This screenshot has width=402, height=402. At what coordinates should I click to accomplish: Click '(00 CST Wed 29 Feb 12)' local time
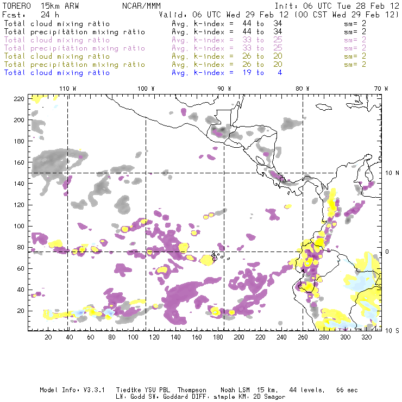[x=347, y=15]
